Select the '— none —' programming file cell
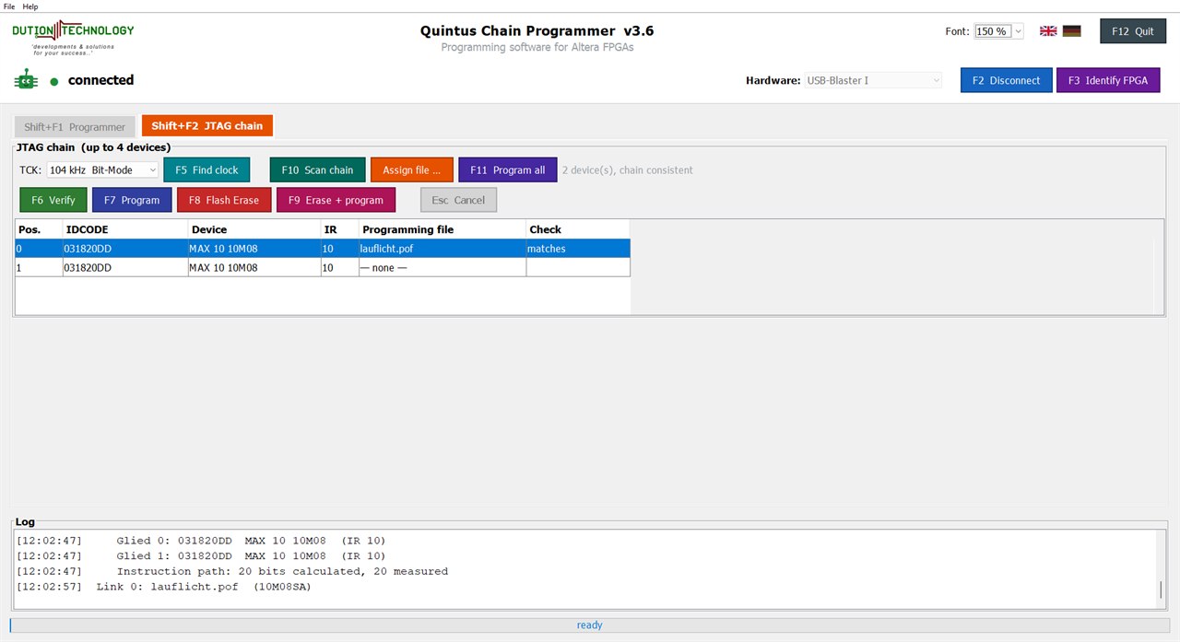This screenshot has width=1180, height=642. pyautogui.click(x=442, y=267)
